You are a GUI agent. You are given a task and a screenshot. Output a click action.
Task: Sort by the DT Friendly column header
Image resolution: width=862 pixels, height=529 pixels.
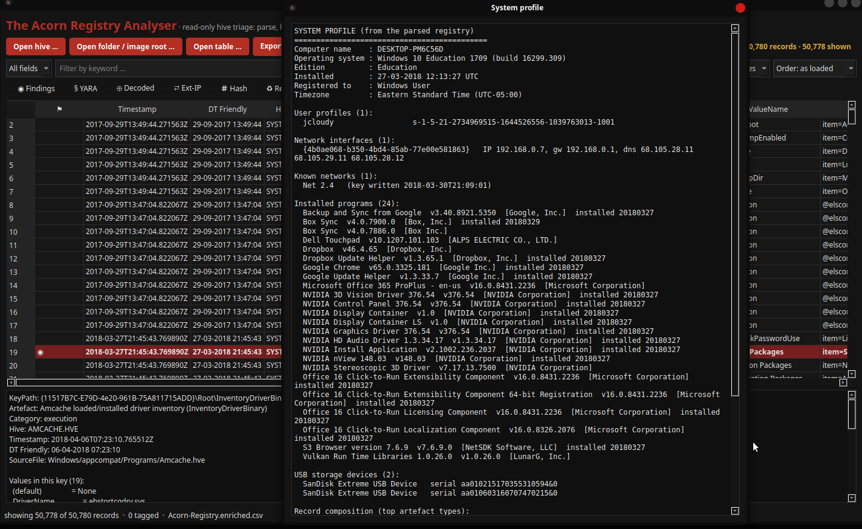pos(227,109)
